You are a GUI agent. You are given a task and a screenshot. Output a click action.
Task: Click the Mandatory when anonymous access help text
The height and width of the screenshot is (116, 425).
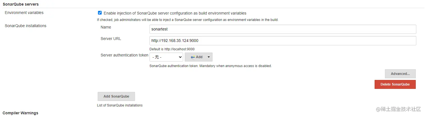[x=211, y=66]
